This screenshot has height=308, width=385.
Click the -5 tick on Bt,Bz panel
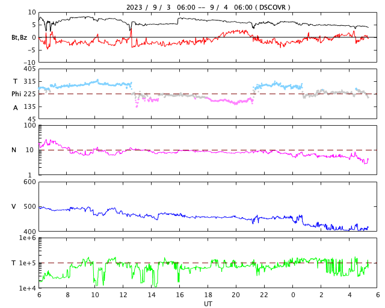point(32,50)
